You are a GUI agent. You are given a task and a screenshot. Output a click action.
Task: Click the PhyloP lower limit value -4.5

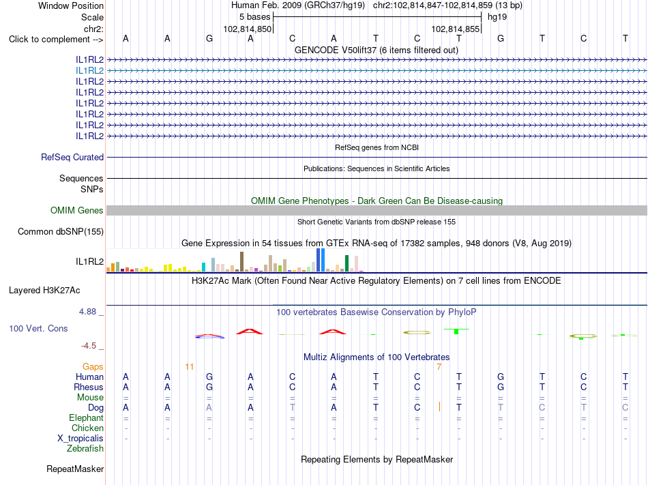pyautogui.click(x=89, y=346)
